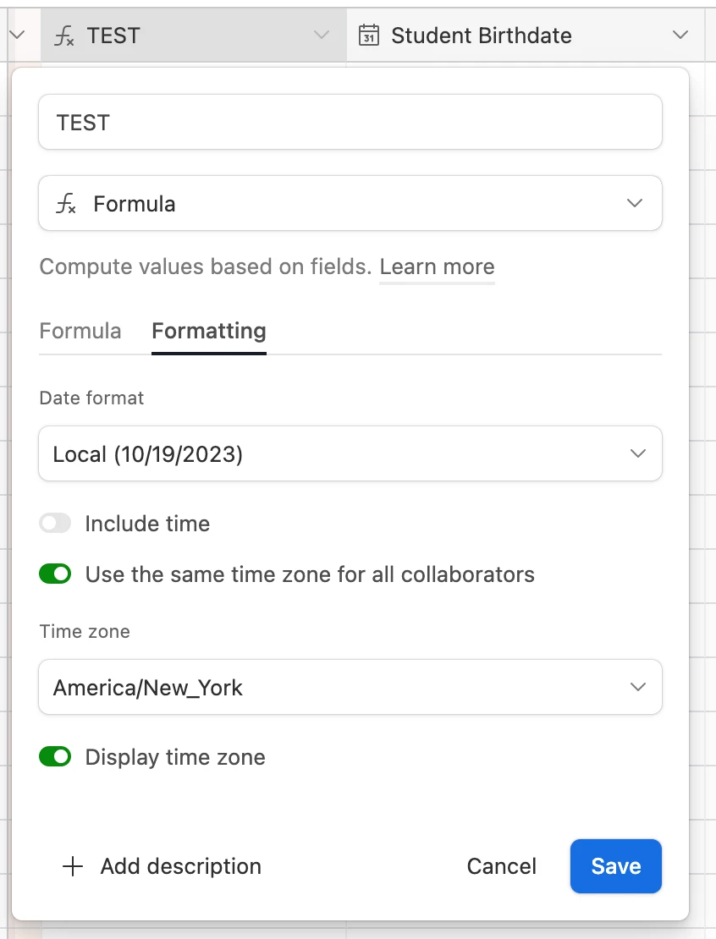Open the TEST column header chevron menu

click(321, 36)
